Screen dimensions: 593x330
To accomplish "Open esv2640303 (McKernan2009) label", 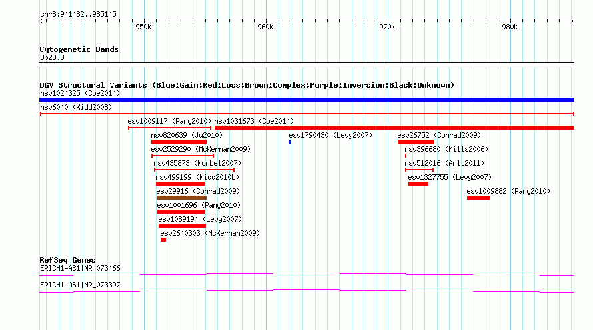I will point(210,233).
